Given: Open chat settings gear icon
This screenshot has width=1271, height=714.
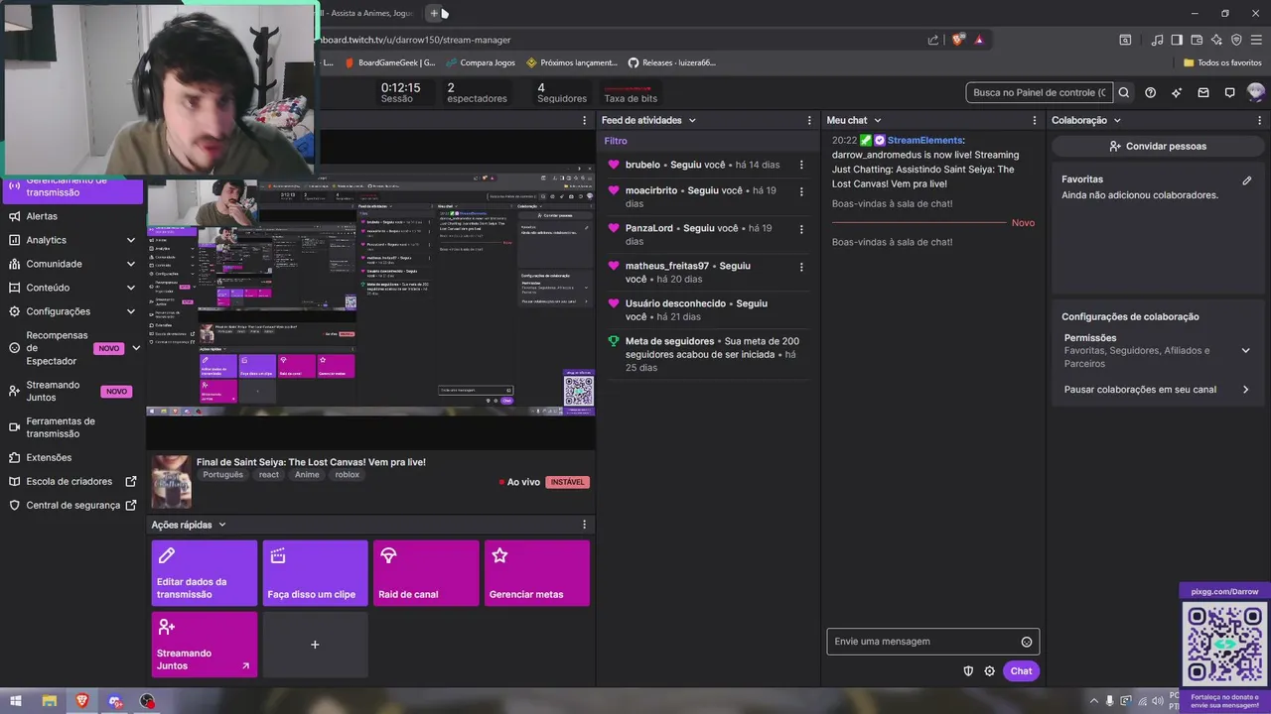Looking at the screenshot, I should [990, 671].
